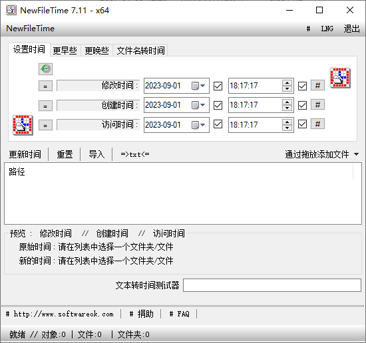The height and width of the screenshot is (343, 366).
Task: Click the equals button beside 修改时间
Action: [45, 86]
